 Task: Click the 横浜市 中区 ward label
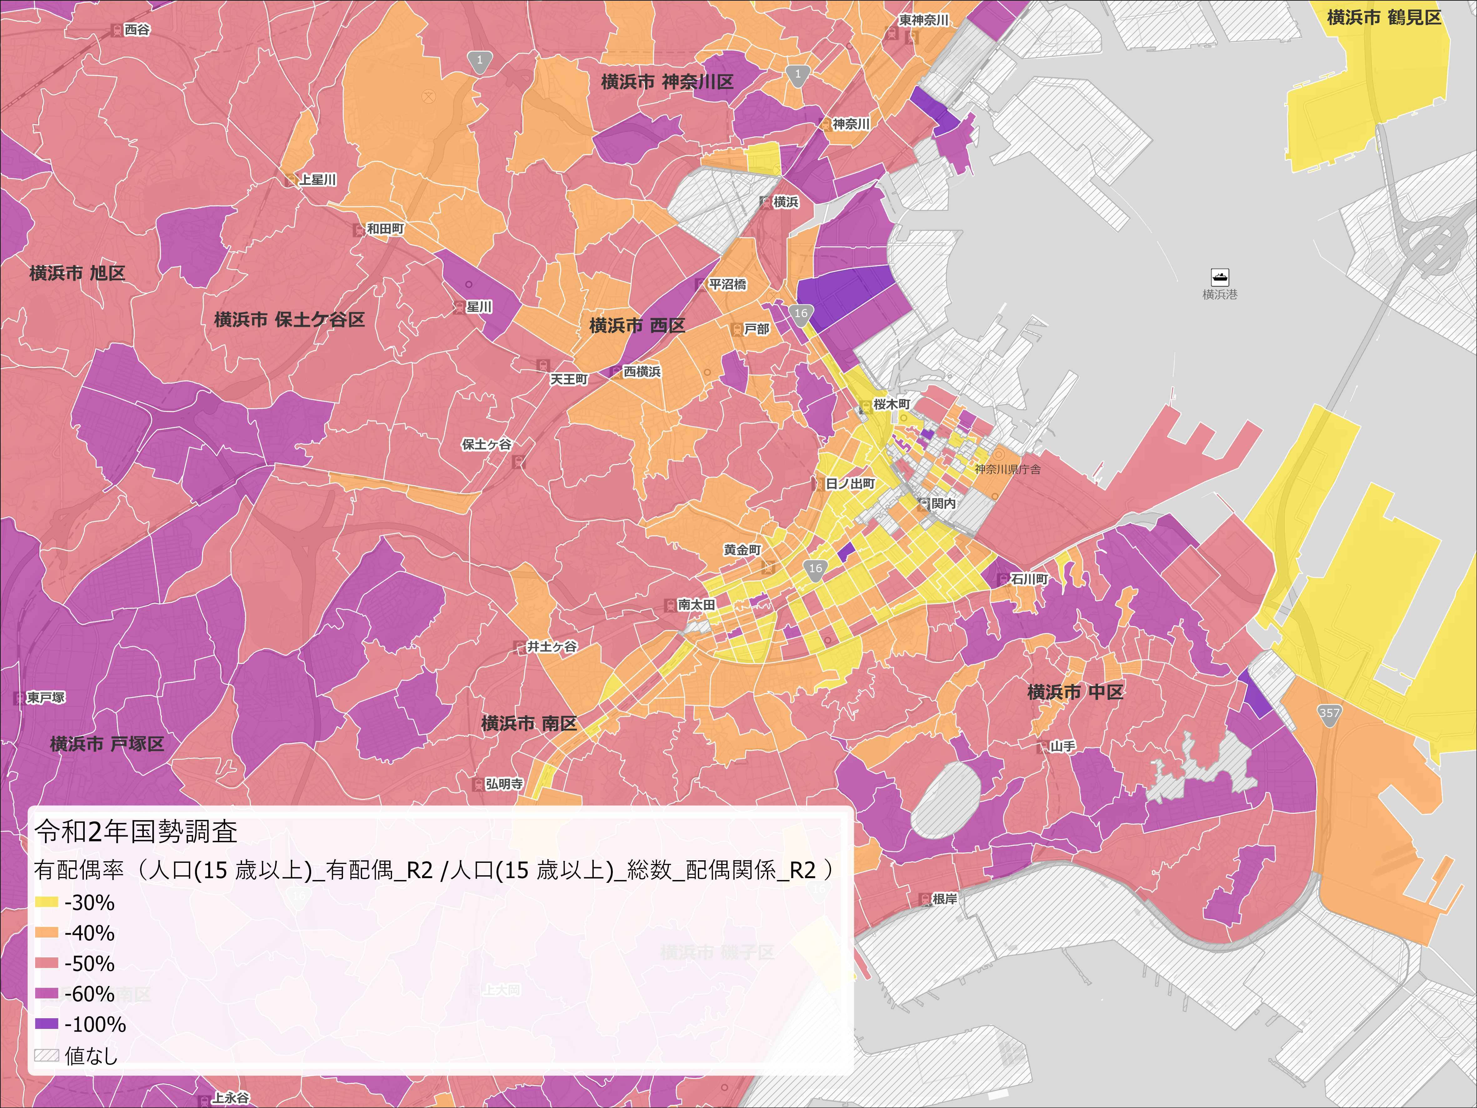pos(1075,692)
